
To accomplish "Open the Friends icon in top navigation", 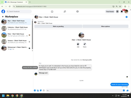I will 65,11.
